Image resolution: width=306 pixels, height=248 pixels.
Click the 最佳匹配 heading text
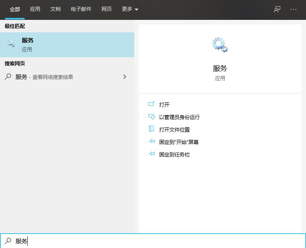tap(15, 26)
